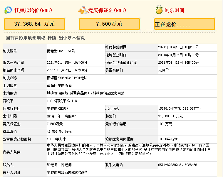Click the clock icon beside 挂牌起始价
223x178 pixels.
[x=8, y=10]
